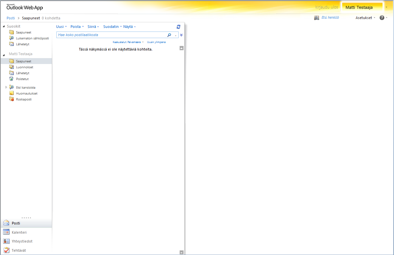Open the account dropdown arrow beside Matti Testaaja
394x255 pixels.
pos(386,7)
